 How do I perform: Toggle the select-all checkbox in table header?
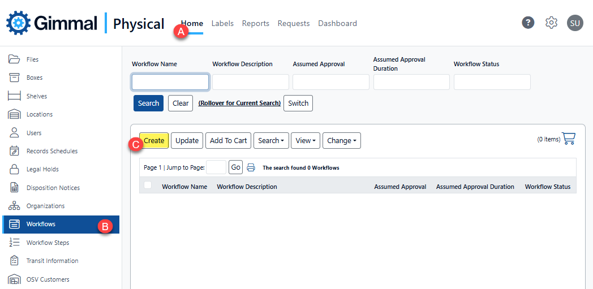pyautogui.click(x=148, y=185)
